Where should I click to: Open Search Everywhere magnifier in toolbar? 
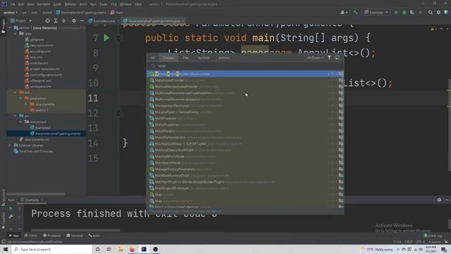click(x=431, y=13)
